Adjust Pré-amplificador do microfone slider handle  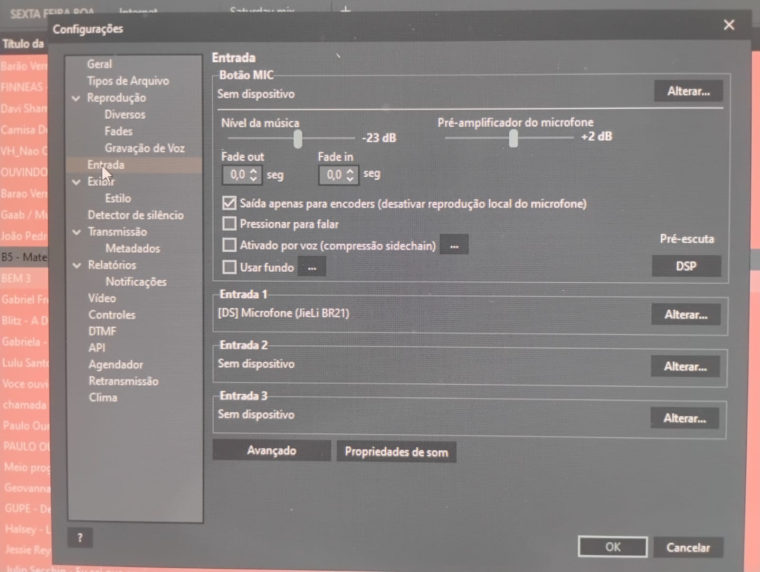point(513,138)
